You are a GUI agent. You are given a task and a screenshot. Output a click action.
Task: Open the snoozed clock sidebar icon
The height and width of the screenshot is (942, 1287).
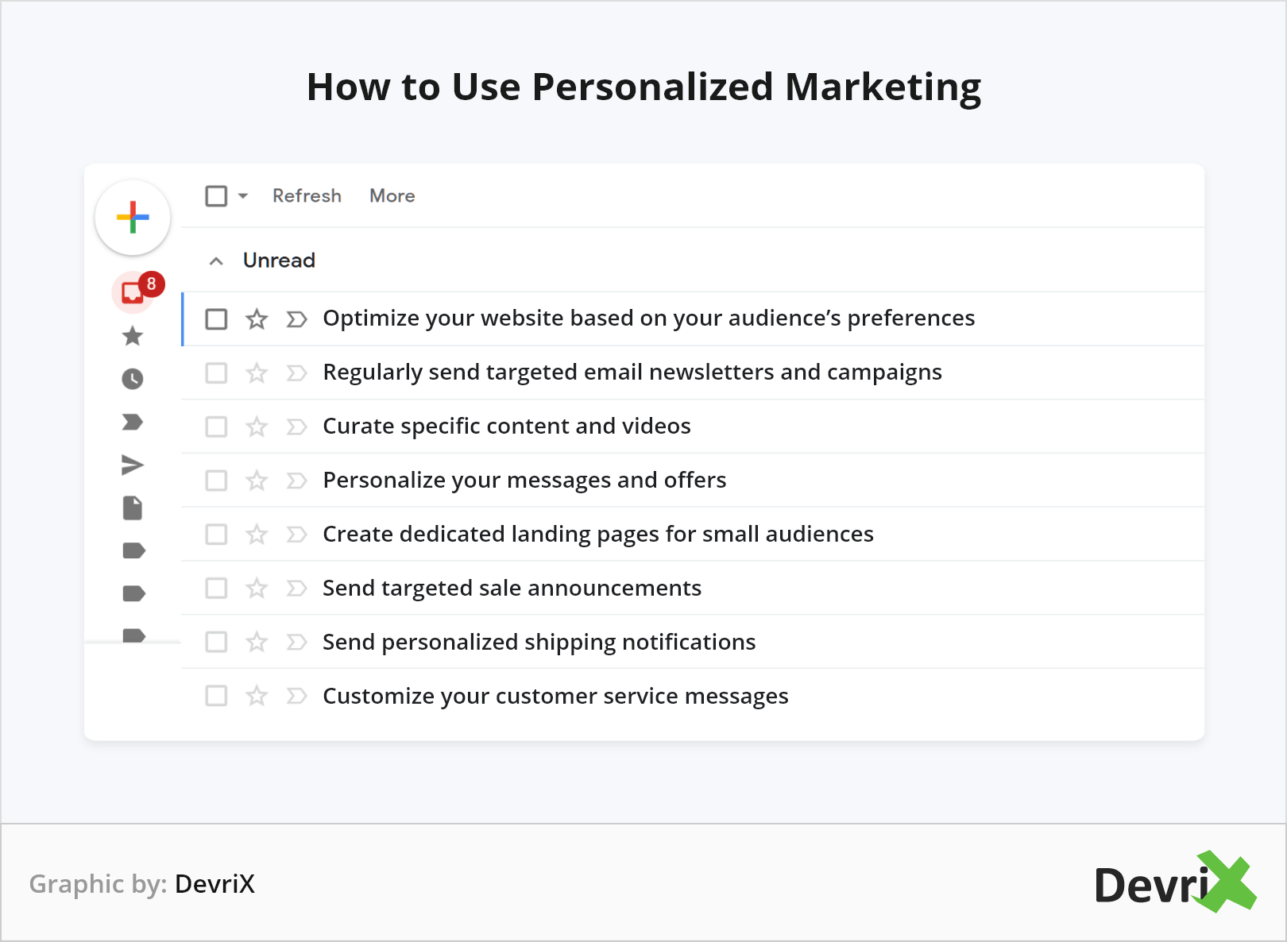click(133, 379)
